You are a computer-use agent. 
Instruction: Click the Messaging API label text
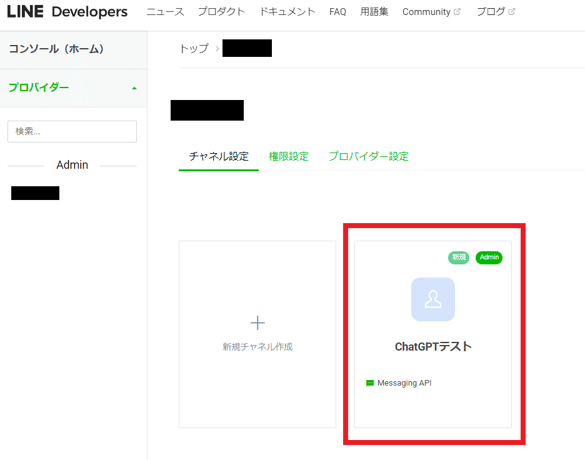click(404, 383)
